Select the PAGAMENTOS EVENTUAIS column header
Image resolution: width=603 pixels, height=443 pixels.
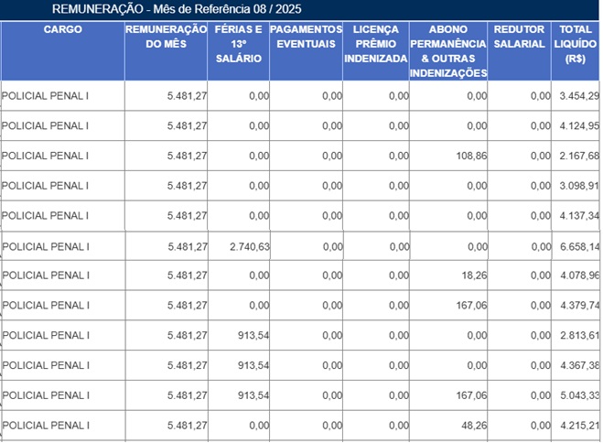[306, 37]
